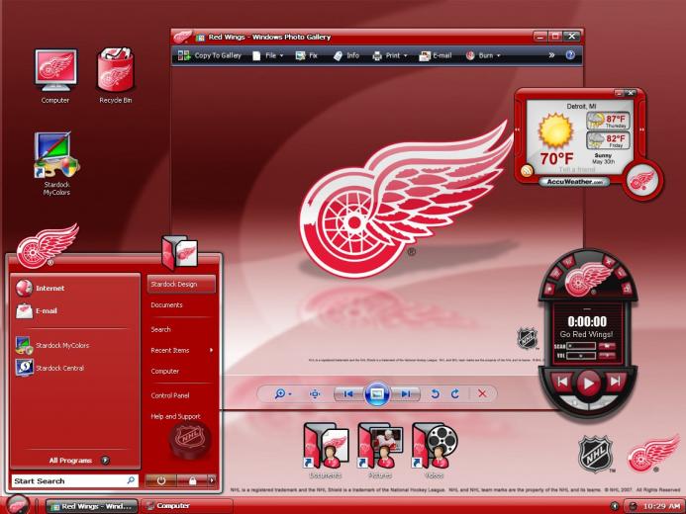Adjust the SCAN slider on media player
Image resolution: width=686 pixels, height=514 pixels.
point(581,346)
